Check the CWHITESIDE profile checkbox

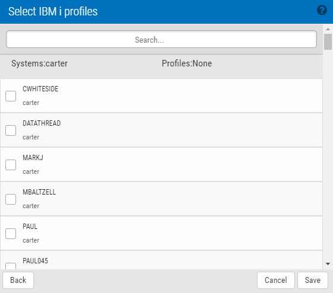[x=11, y=96]
